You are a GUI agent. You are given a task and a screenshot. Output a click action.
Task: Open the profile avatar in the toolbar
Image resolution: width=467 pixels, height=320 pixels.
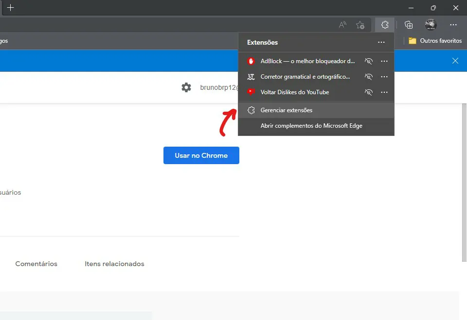(431, 25)
